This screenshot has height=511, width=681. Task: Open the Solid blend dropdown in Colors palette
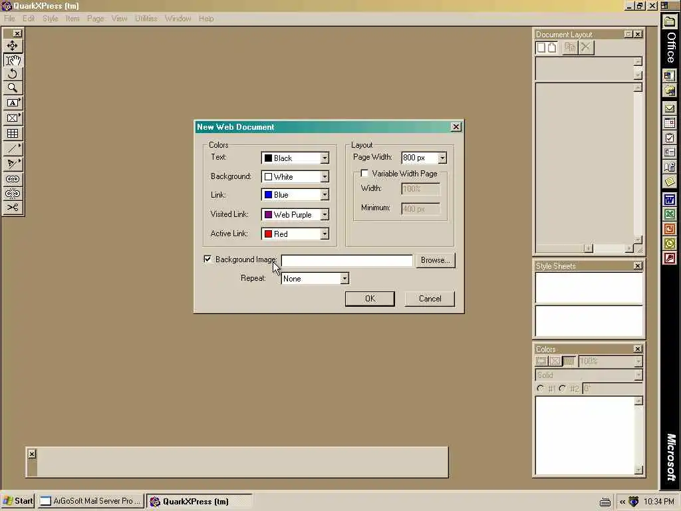pos(638,375)
